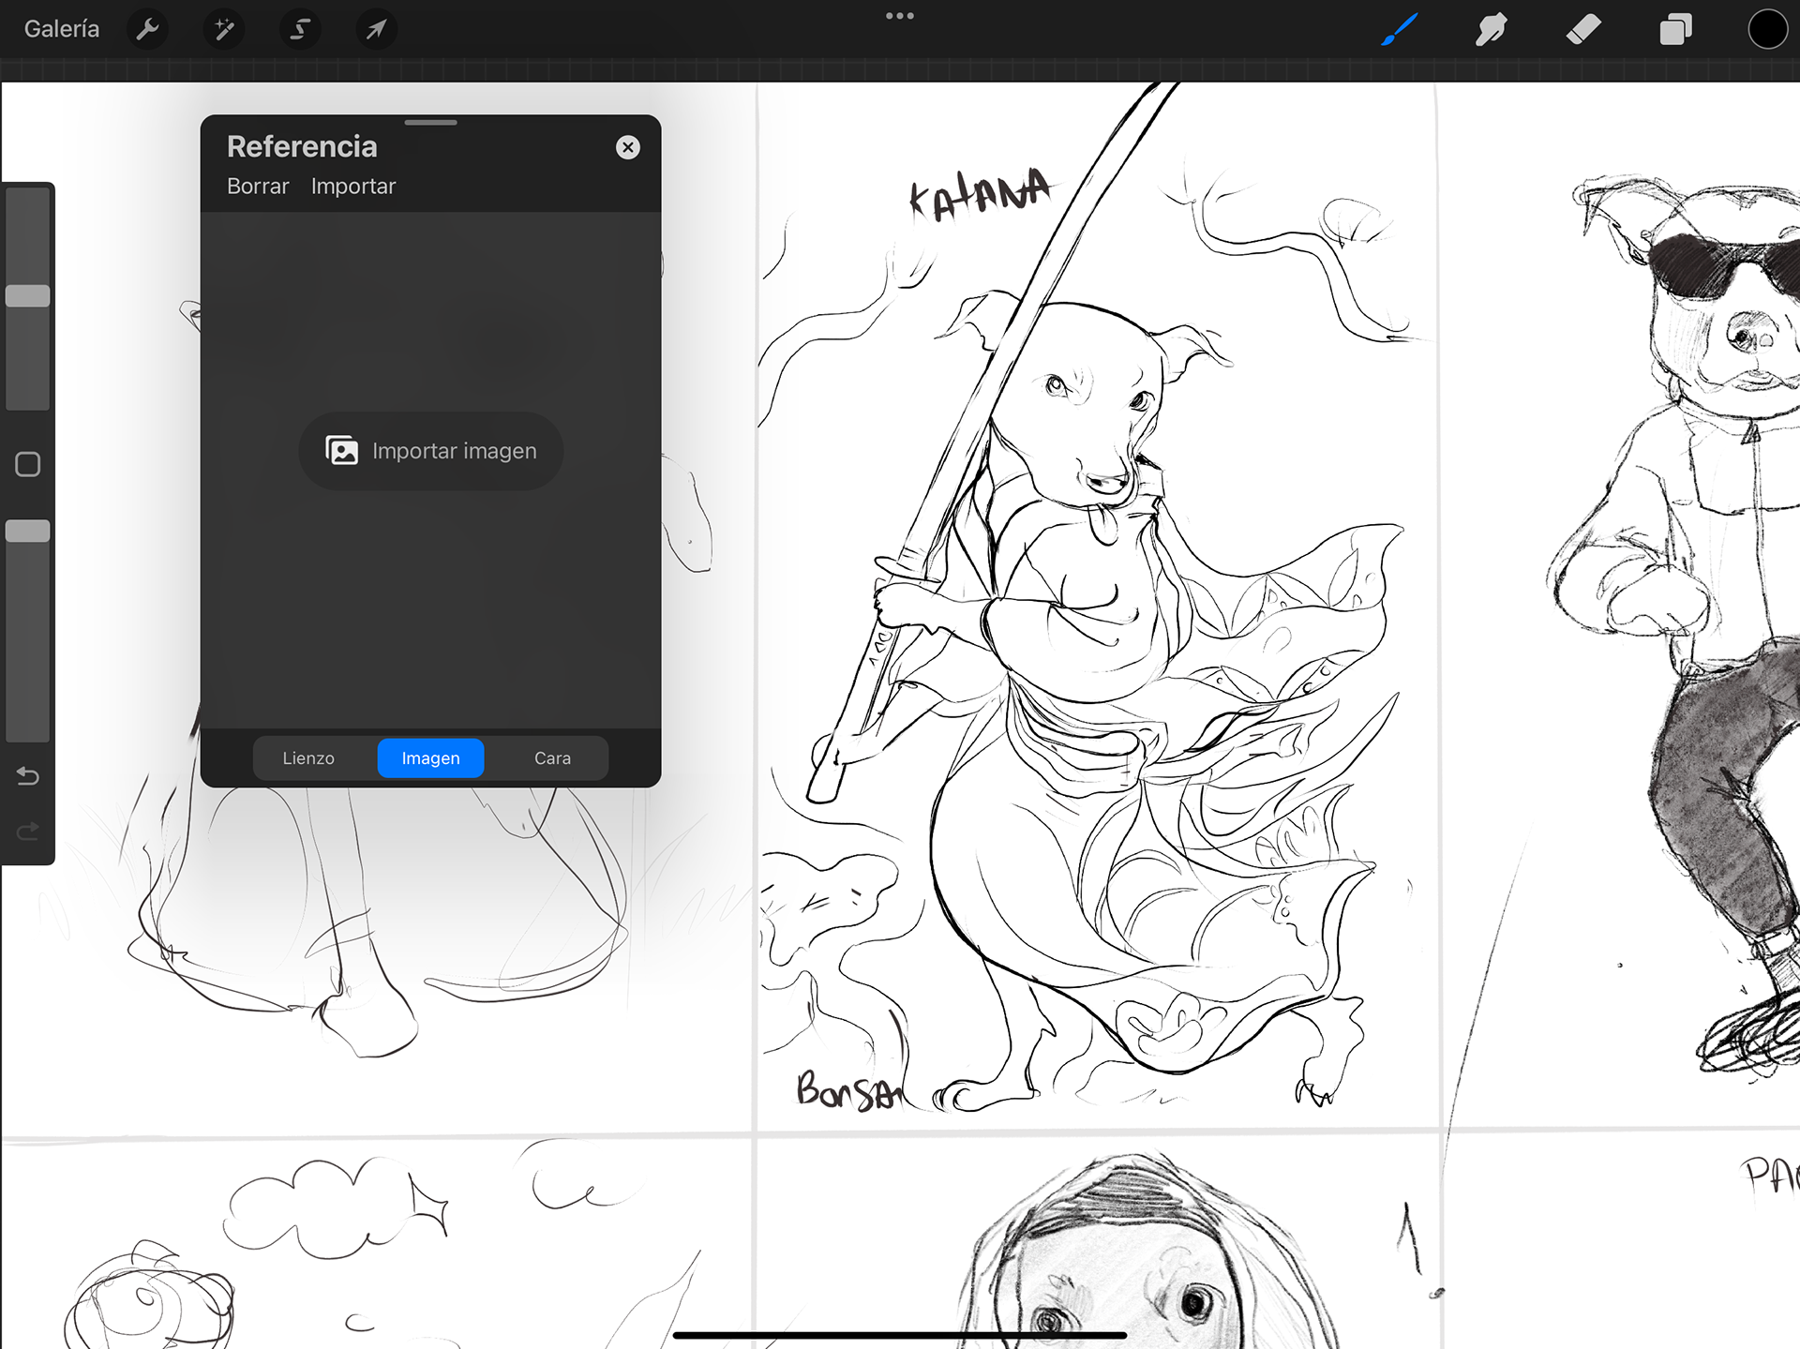
Task: Open the Actions wrench menu
Action: click(x=147, y=29)
